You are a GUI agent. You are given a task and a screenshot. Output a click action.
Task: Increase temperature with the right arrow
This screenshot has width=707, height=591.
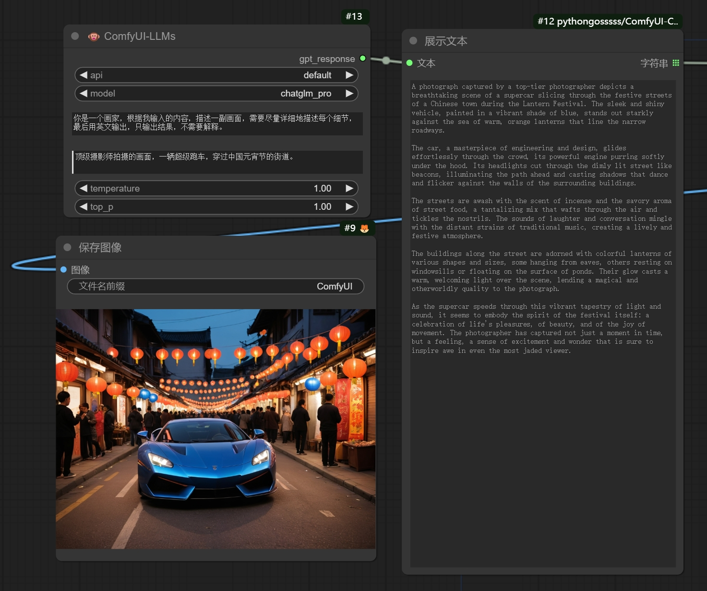(349, 188)
